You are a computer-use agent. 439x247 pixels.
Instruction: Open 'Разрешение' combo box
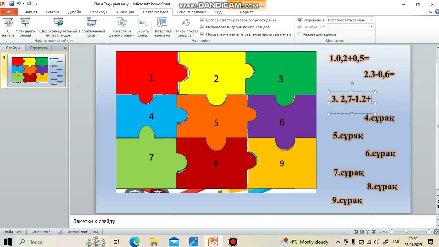coord(350,20)
